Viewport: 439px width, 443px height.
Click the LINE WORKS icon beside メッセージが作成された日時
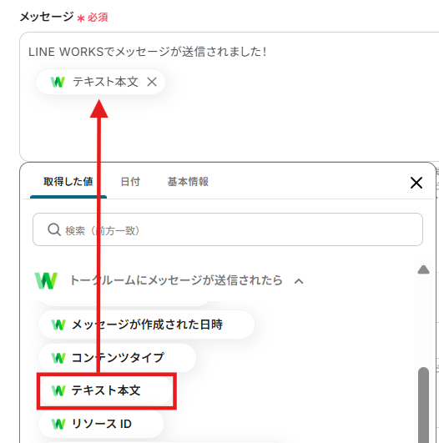pos(58,325)
